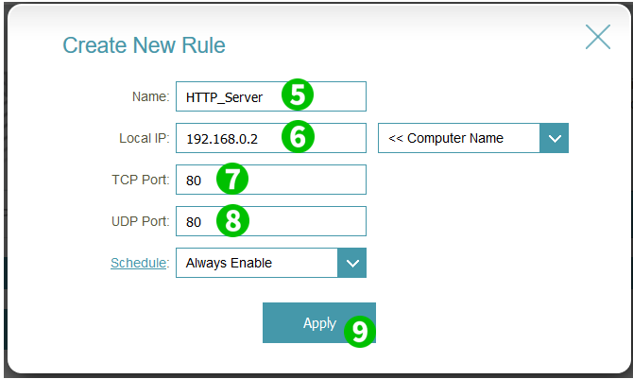Open the Schedule link
The image size is (633, 379).
(138, 263)
